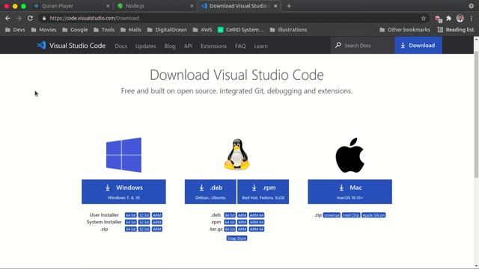Click the Search Docs input field
Image resolution: width=479 pixels, height=269 pixels.
(362, 45)
